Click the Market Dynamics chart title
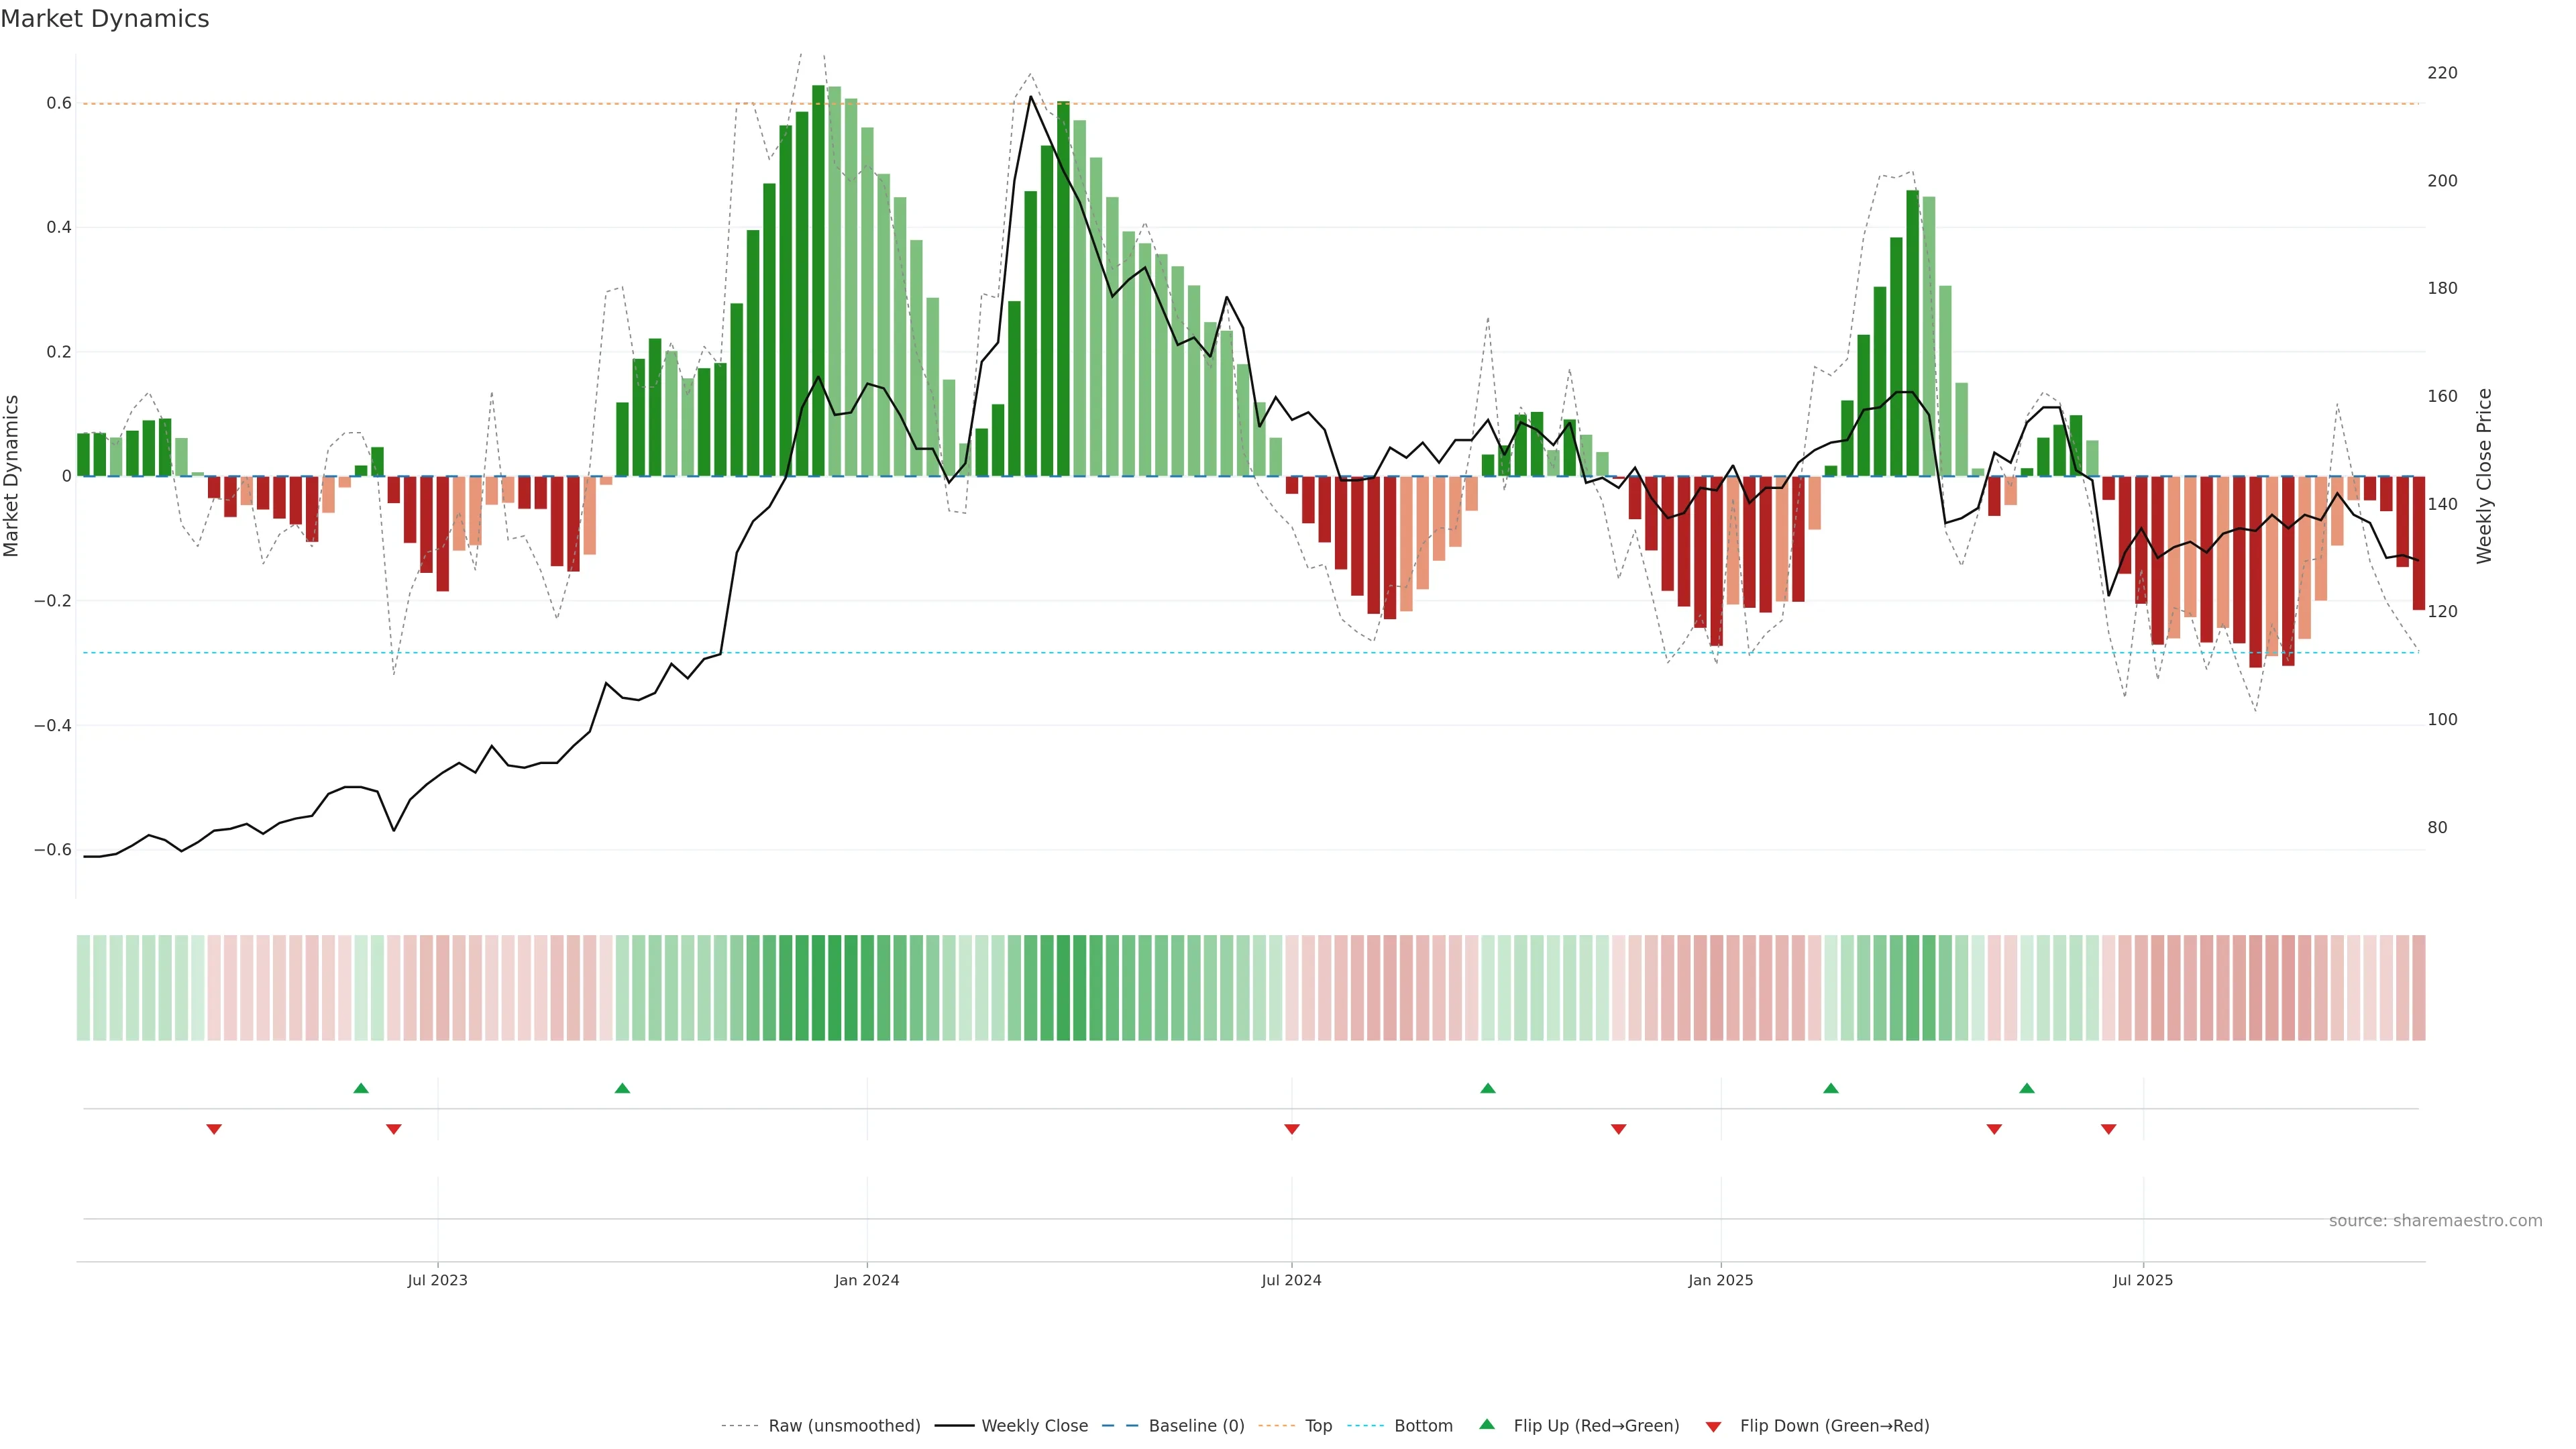This screenshot has width=2576, height=1449. click(105, 19)
